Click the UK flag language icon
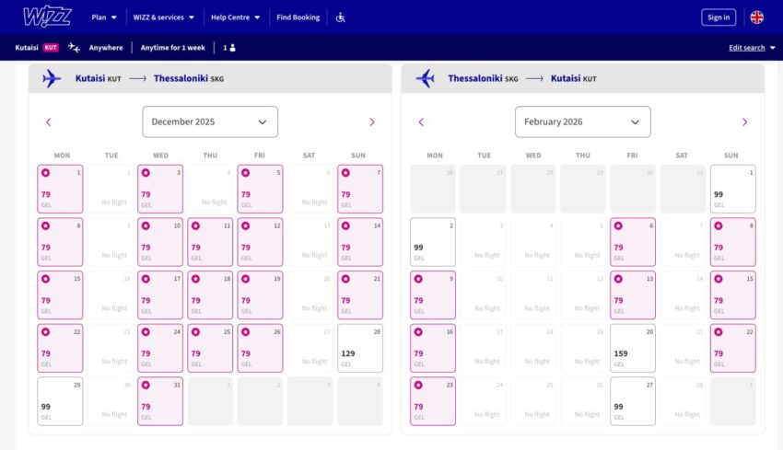This screenshot has height=450, width=783. coord(756,17)
